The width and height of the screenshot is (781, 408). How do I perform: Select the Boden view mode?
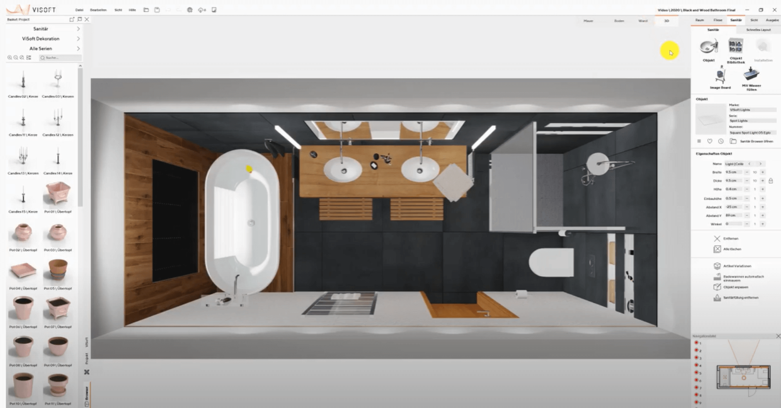(x=619, y=21)
